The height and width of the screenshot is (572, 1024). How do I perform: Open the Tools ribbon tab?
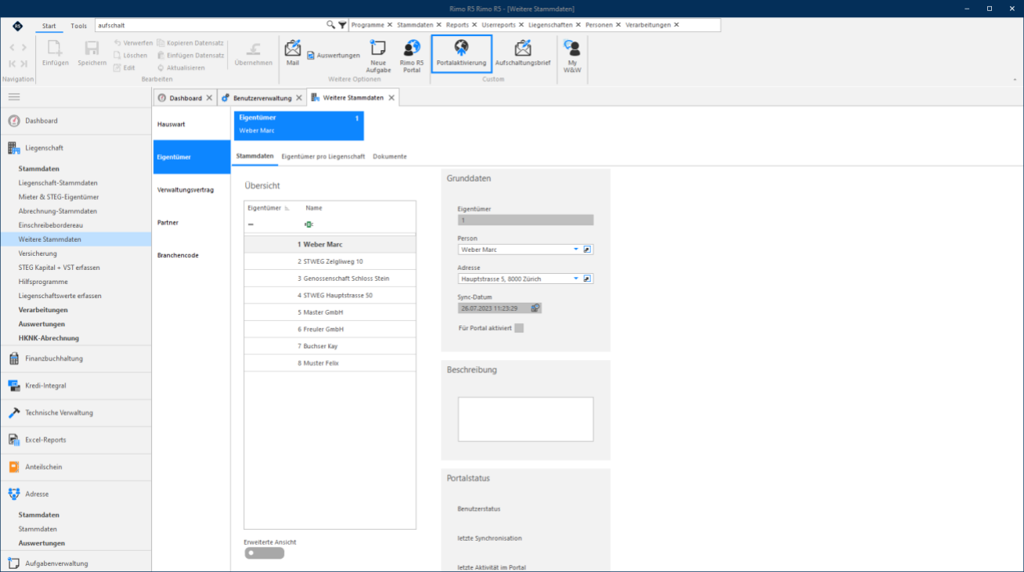click(79, 26)
